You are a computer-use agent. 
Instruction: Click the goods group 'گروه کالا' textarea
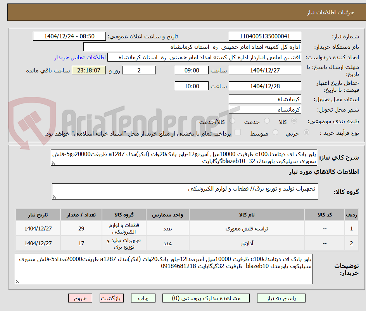click(185, 191)
